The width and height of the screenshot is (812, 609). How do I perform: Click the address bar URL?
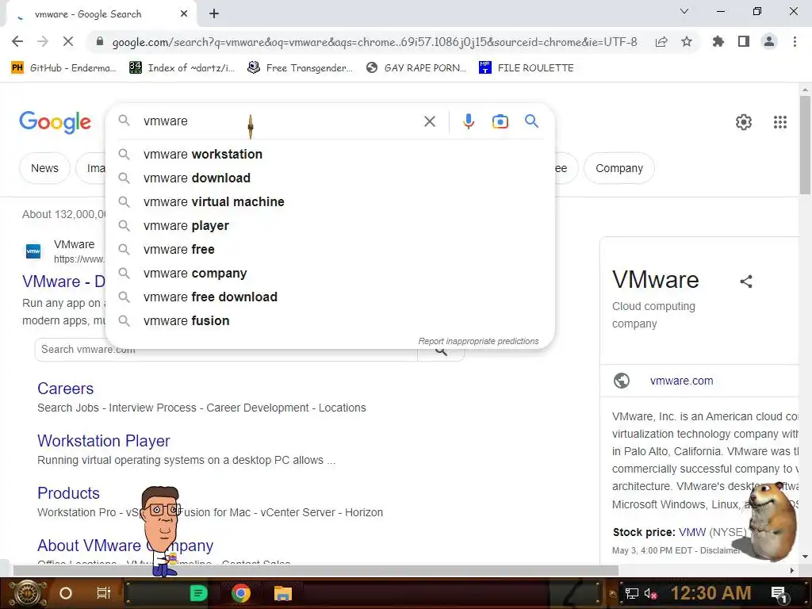coord(374,42)
